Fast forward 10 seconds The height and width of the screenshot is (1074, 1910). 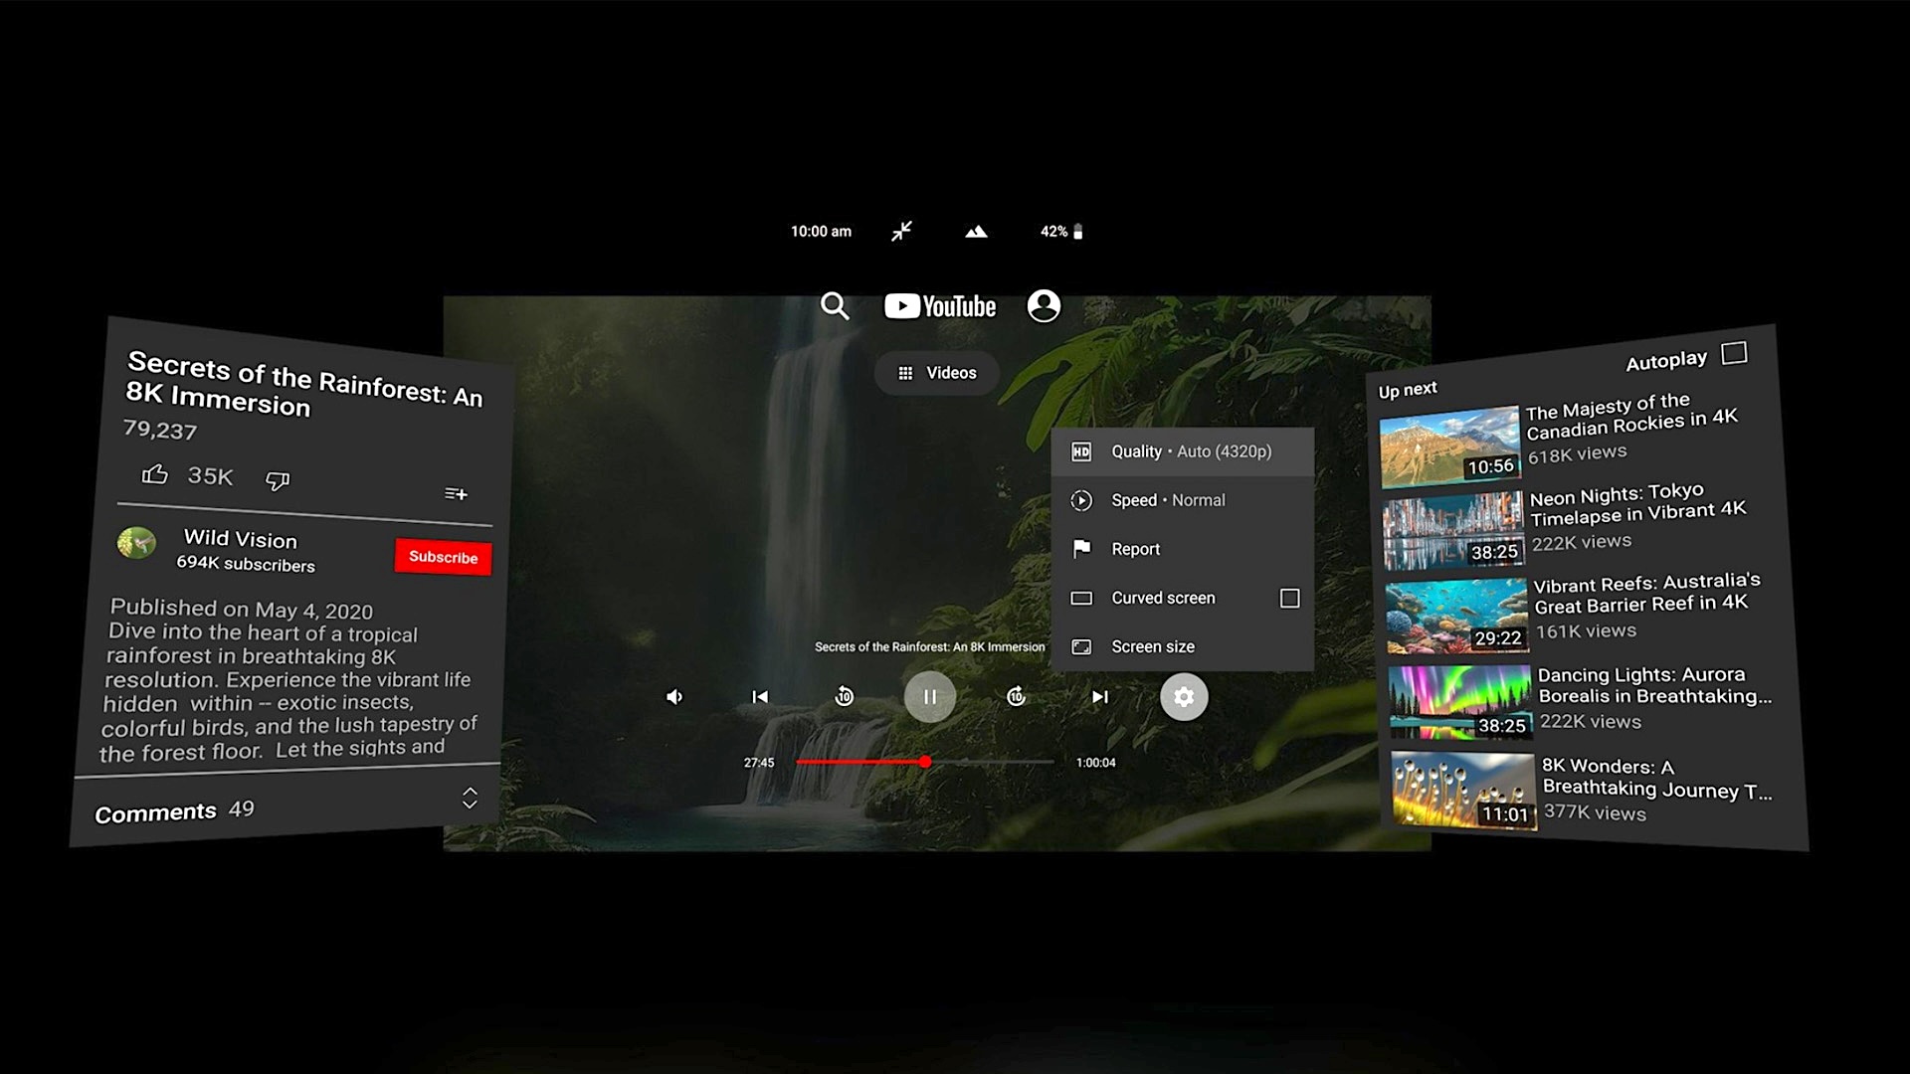click(1016, 697)
